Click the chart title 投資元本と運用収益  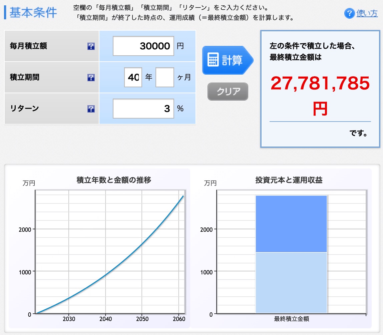[x=289, y=180]
